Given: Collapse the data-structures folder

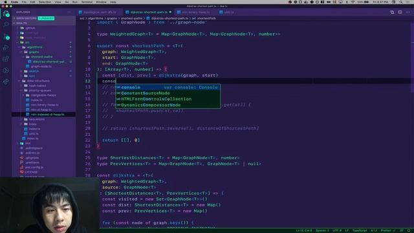Looking at the screenshot, I should coord(43,81).
